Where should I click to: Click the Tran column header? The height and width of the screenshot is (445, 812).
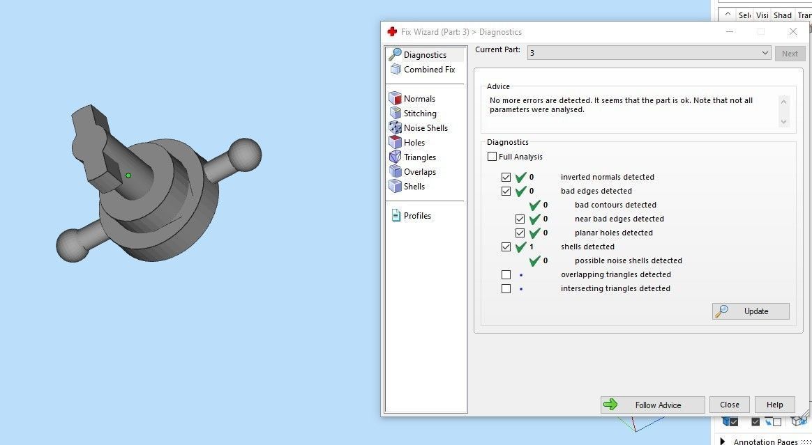pyautogui.click(x=804, y=15)
